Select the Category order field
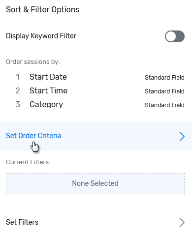192x234 pixels. tap(46, 105)
